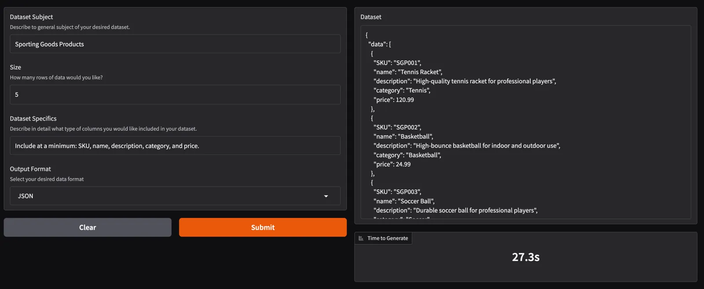Viewport: 704px width, 289px height.
Task: Focus the Size input field showing 5
Action: (175, 94)
